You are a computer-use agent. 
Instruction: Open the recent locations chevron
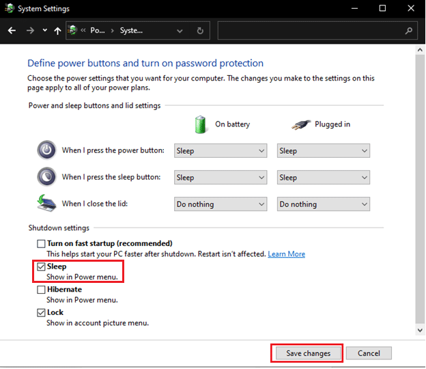(44, 31)
